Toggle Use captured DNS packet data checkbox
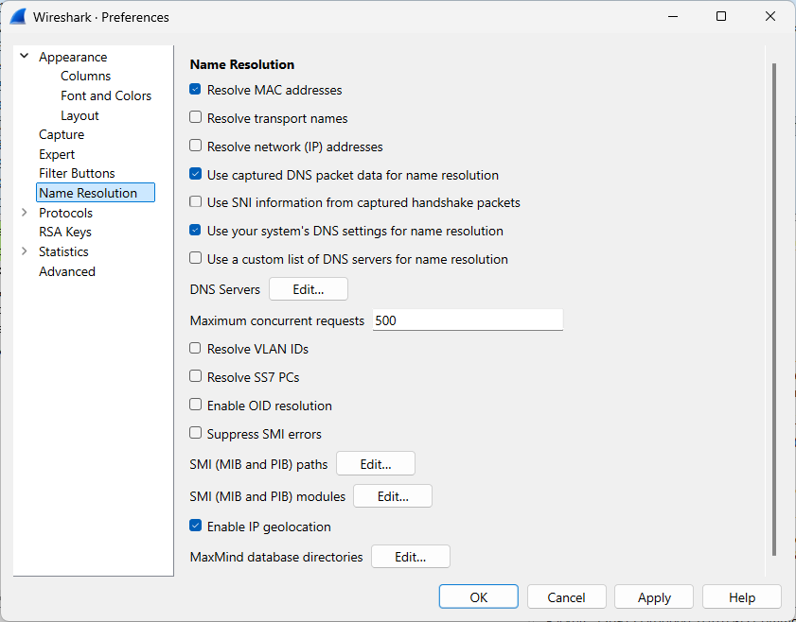This screenshot has width=796, height=622. [x=195, y=174]
